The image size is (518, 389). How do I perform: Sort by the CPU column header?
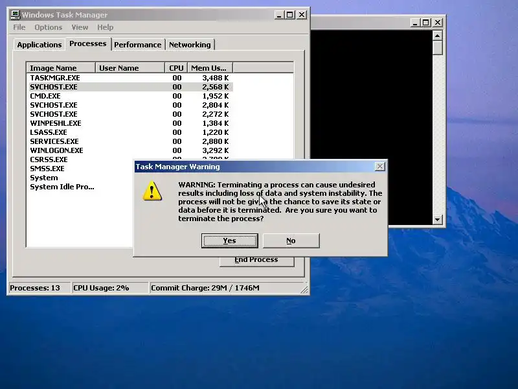pos(176,68)
